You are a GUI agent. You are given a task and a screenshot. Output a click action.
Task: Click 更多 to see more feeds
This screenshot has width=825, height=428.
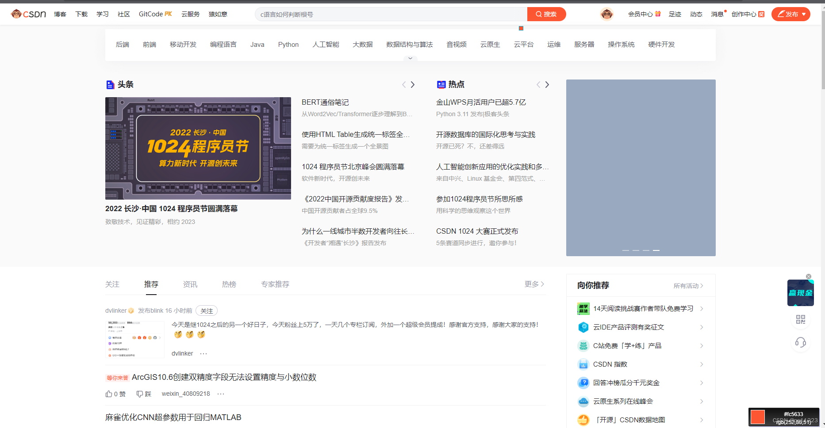(534, 284)
